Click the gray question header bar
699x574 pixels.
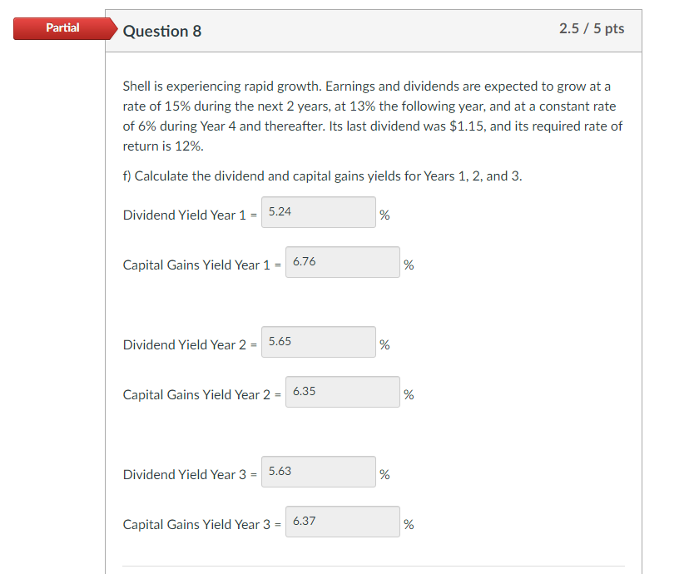coord(373,31)
